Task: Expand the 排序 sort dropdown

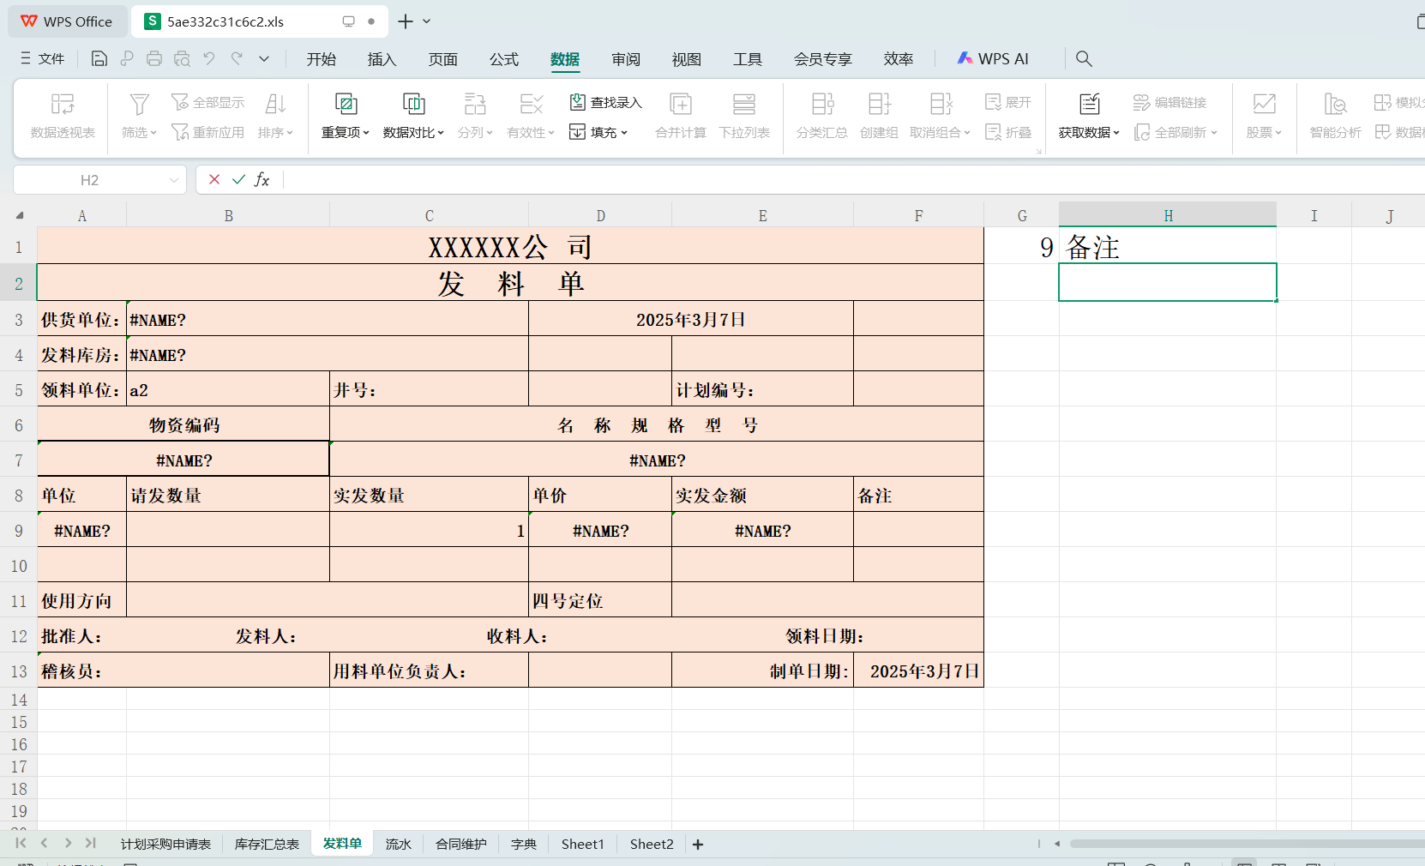Action: (275, 116)
